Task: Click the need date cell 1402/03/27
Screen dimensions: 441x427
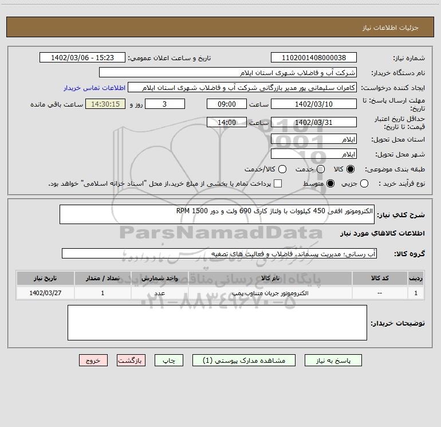Action: point(45,293)
